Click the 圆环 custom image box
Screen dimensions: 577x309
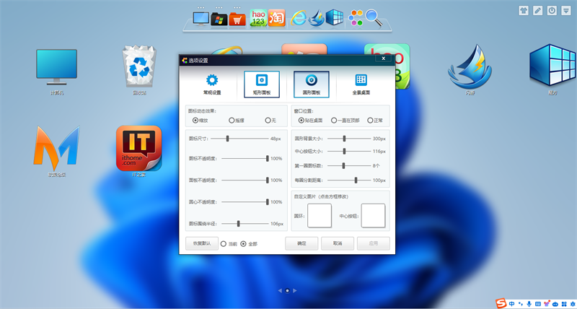(x=320, y=216)
